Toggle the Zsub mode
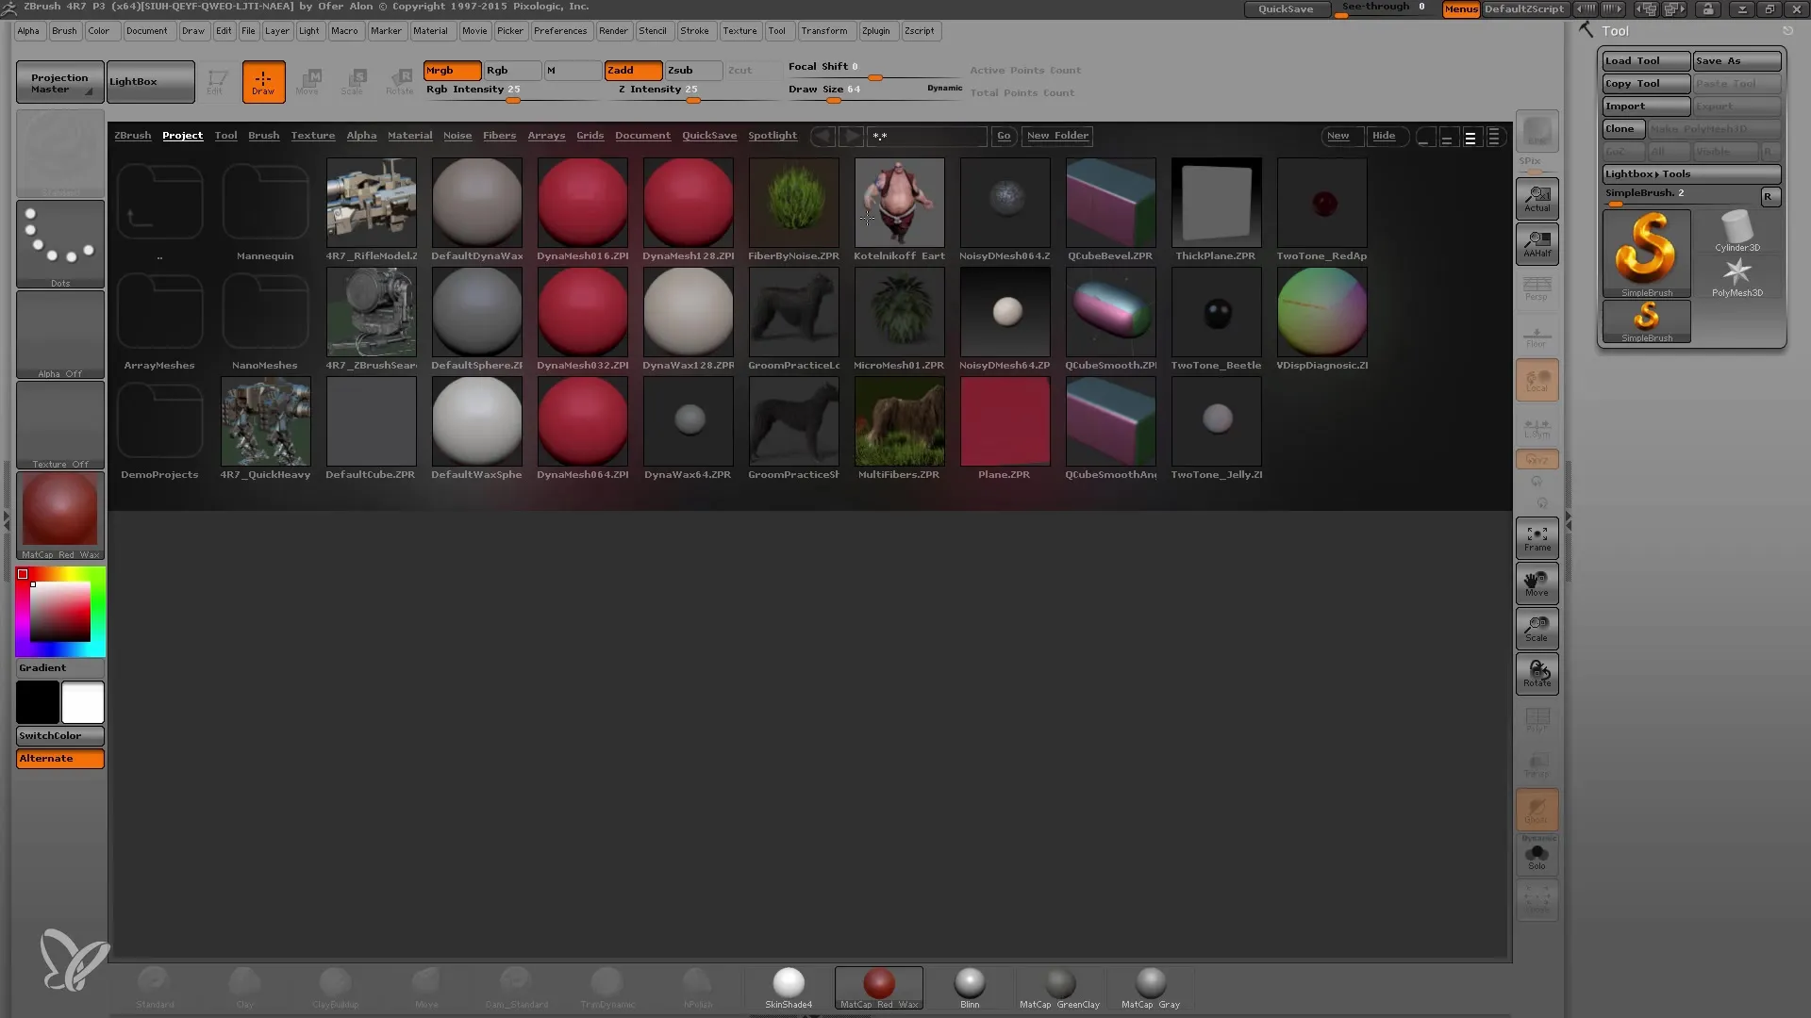The height and width of the screenshot is (1018, 1811). (693, 71)
